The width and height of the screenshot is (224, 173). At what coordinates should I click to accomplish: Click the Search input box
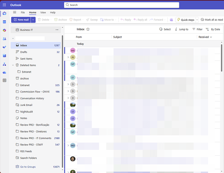(121, 5)
